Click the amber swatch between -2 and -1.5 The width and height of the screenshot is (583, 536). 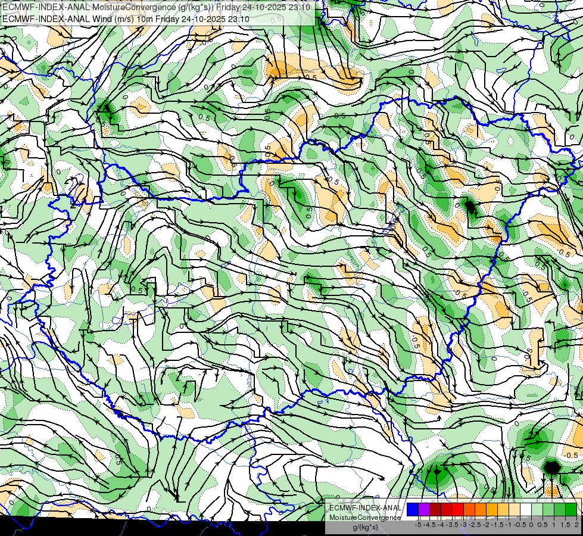coord(492,510)
